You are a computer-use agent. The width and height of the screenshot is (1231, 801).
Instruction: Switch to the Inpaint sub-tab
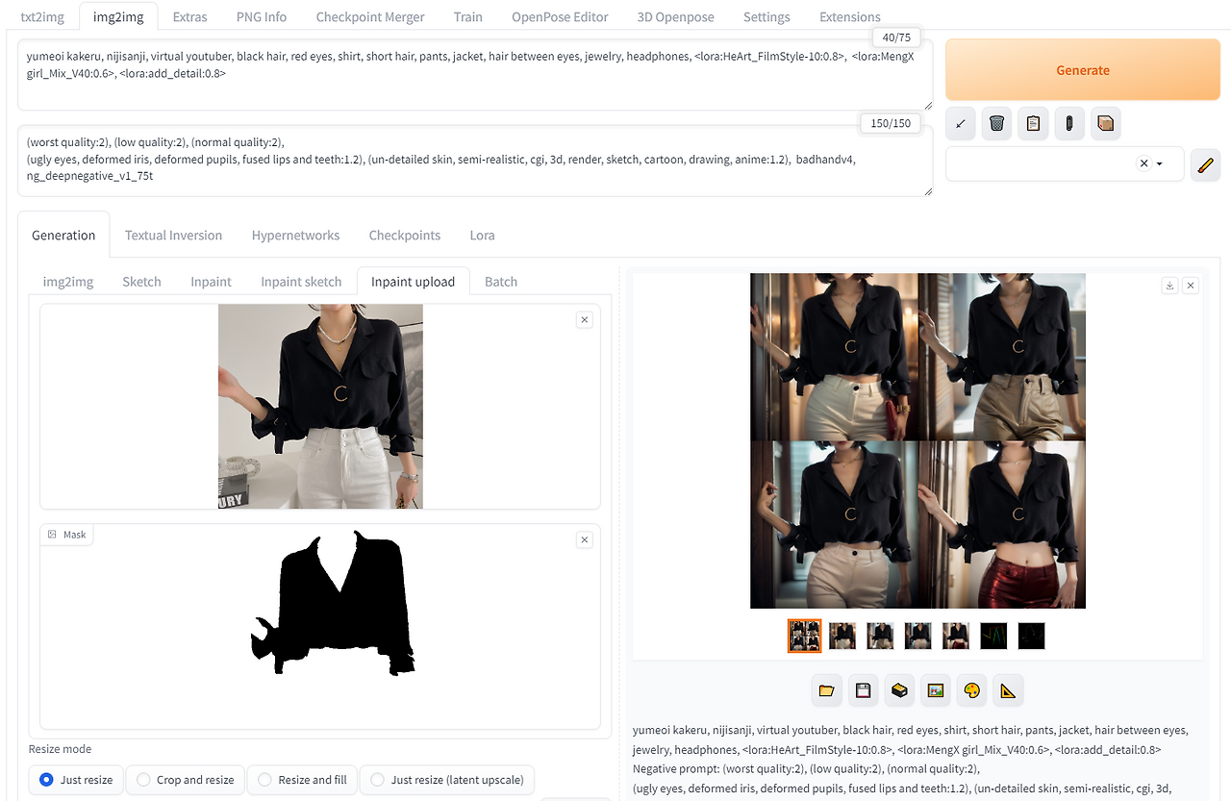click(211, 281)
